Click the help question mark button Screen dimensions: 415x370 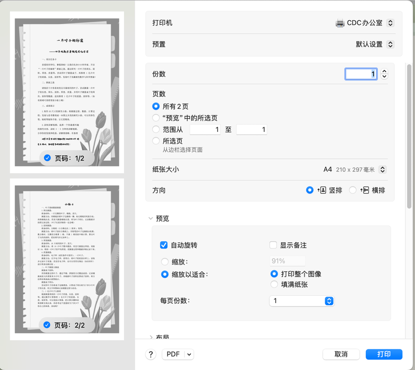(151, 354)
